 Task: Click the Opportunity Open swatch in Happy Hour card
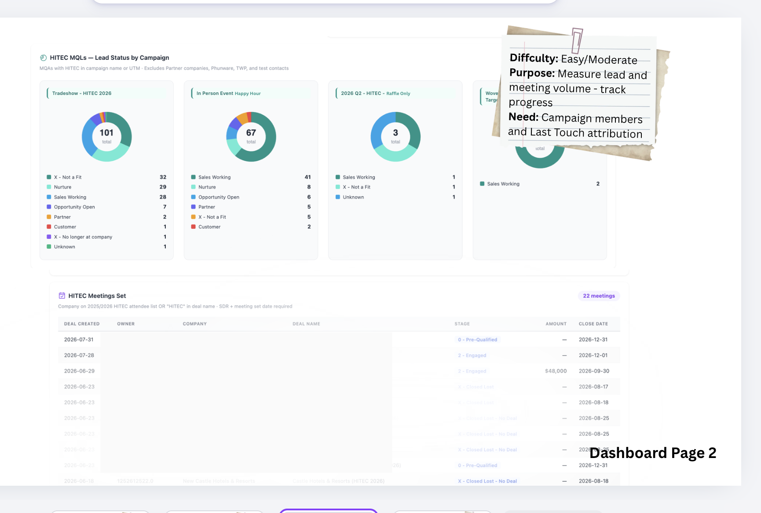point(193,197)
